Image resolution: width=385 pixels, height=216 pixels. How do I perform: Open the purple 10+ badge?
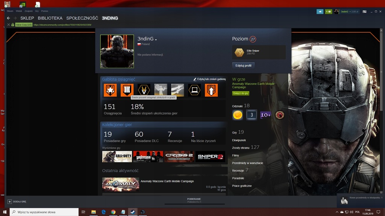[265, 115]
